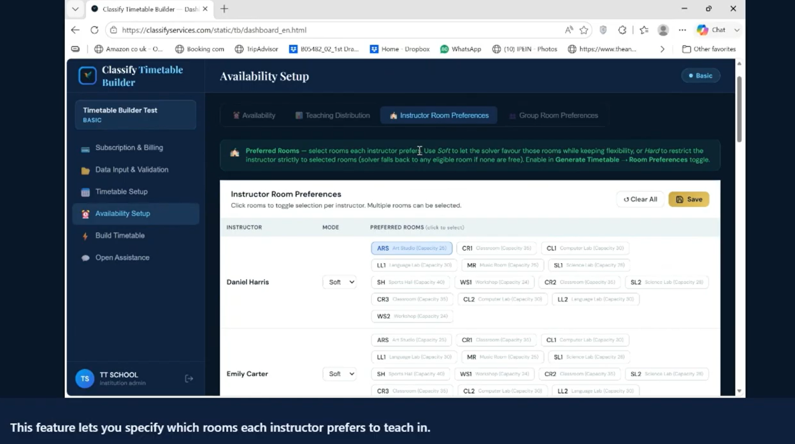
Task: Click the Subscription & Billing card icon
Action: tap(85, 148)
